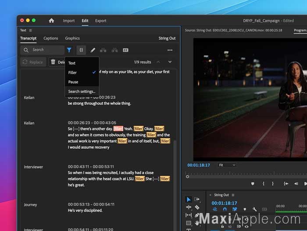Open the Text panel hamburger menu
The image size is (307, 231).
(x=30, y=30)
